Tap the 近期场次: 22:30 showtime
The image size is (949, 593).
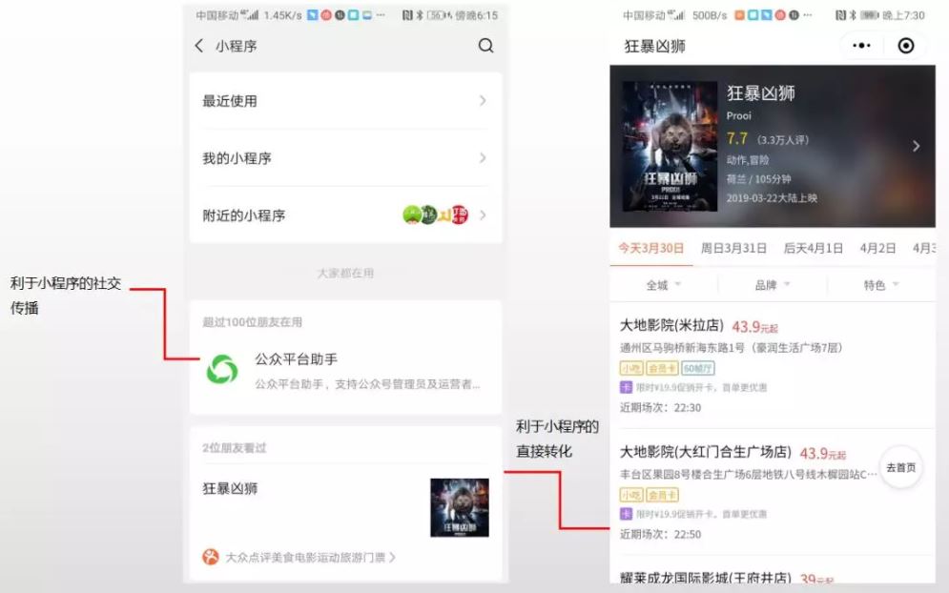(660, 408)
